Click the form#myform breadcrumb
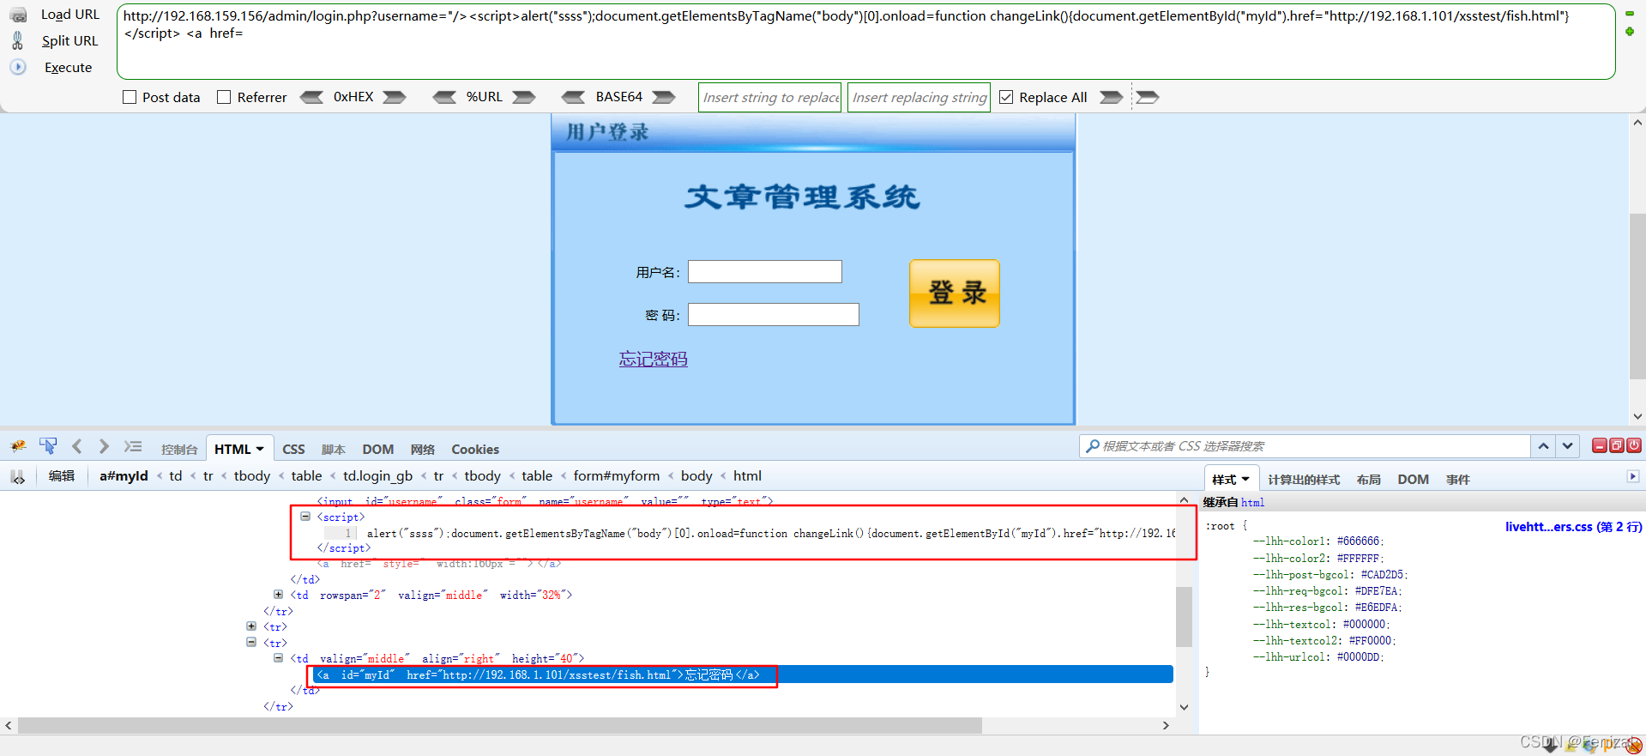Viewport: 1646px width, 756px height. pos(617,476)
